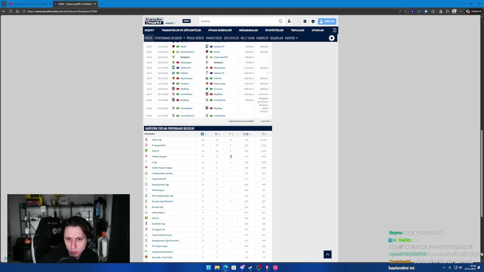This screenshot has height=272, width=484.
Task: Select the PİYASA DEĞERİ tab
Action: pos(195,38)
